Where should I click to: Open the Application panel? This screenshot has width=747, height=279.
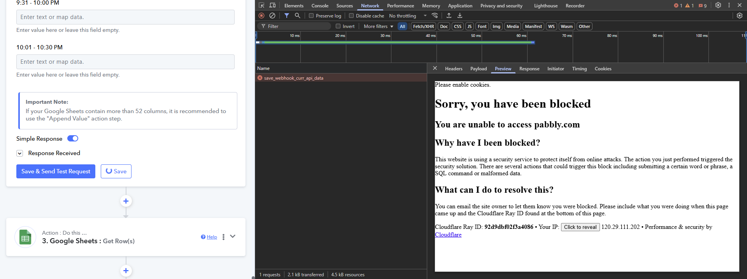pyautogui.click(x=460, y=5)
